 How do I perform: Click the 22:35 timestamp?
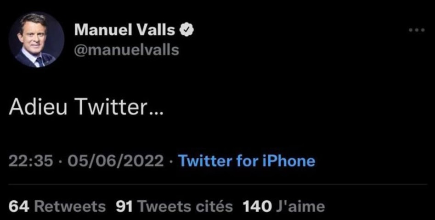(x=31, y=161)
